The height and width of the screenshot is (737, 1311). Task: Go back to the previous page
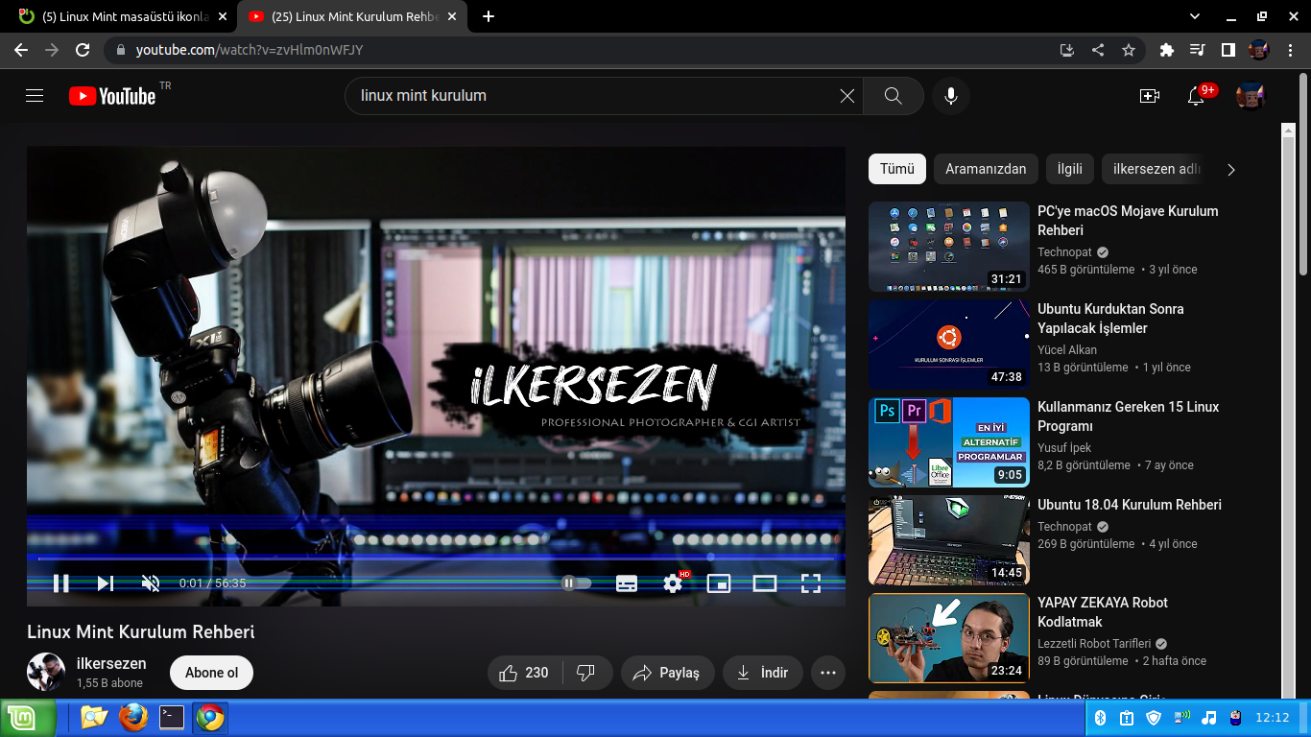tap(21, 50)
